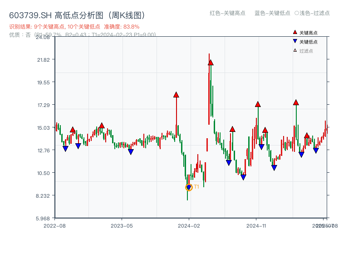The width and height of the screenshot is (363, 272).
Task: Select the blue low marker just after 2023-05
Action: click(x=131, y=152)
